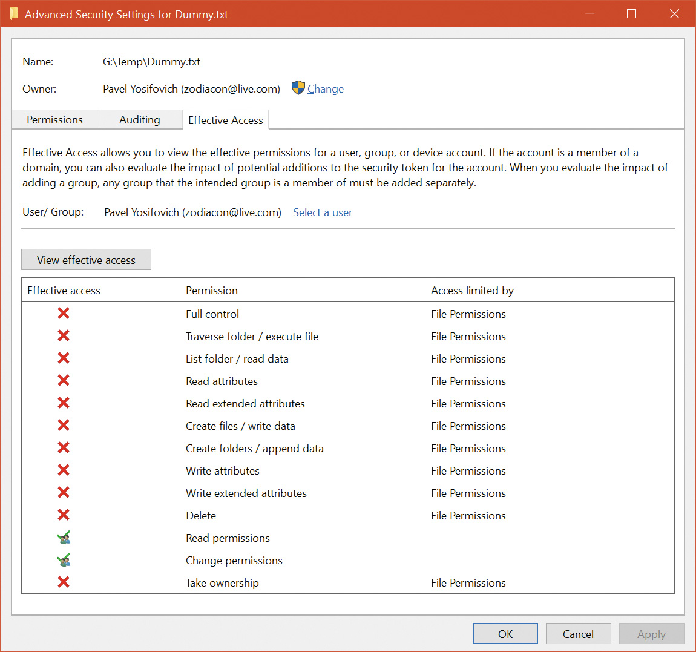
Task: Click the folder icon in the title bar
Action: (13, 14)
